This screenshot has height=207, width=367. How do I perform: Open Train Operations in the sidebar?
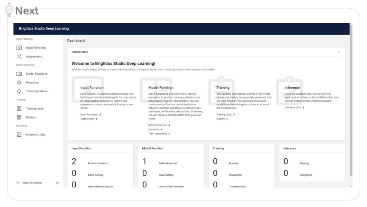pyautogui.click(x=37, y=91)
